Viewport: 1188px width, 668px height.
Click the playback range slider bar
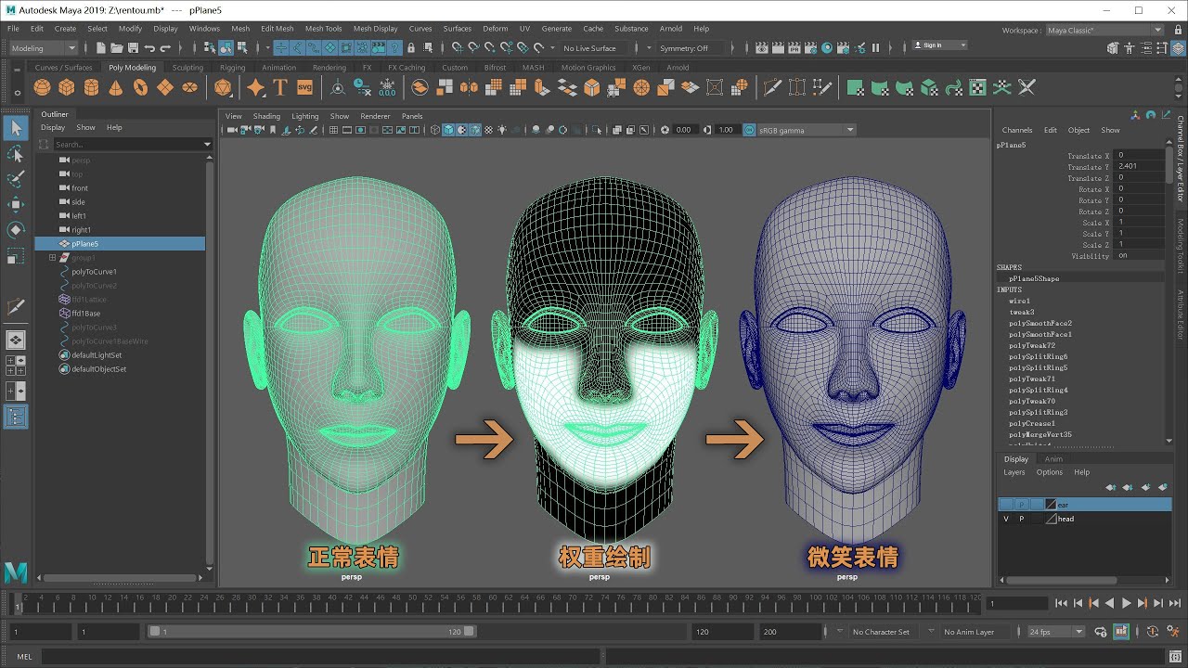pyautogui.click(x=313, y=632)
